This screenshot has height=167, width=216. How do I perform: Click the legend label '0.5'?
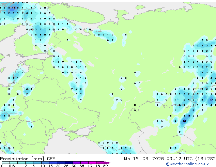(12, 166)
